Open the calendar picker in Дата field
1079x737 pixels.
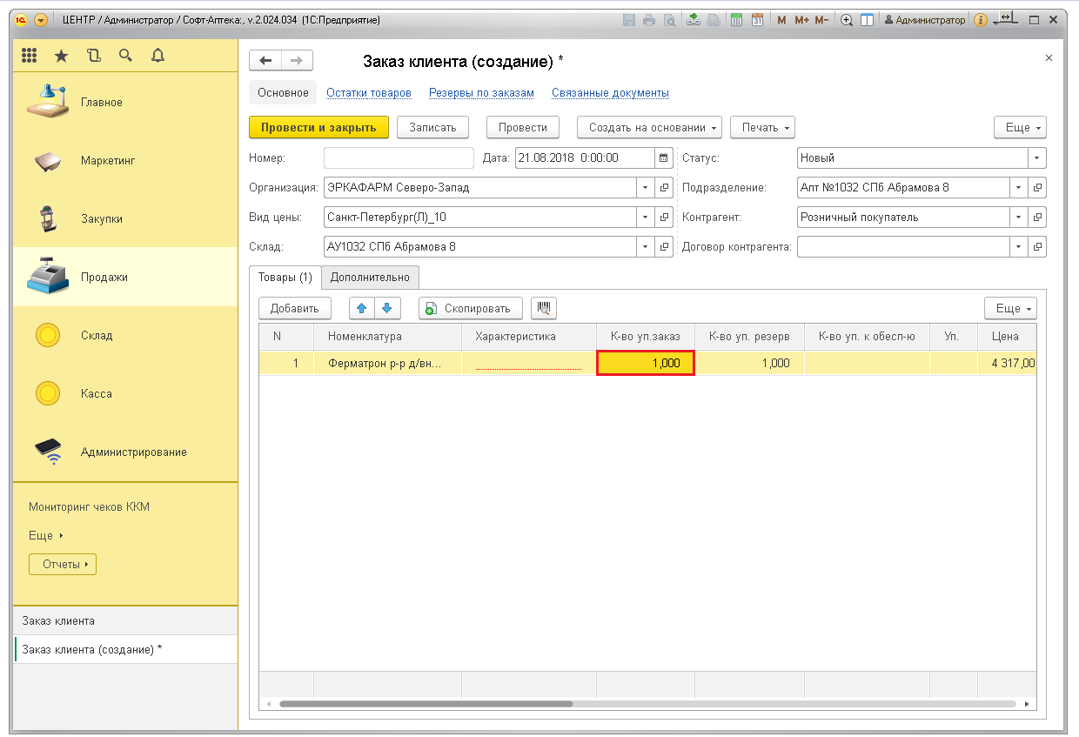click(664, 158)
